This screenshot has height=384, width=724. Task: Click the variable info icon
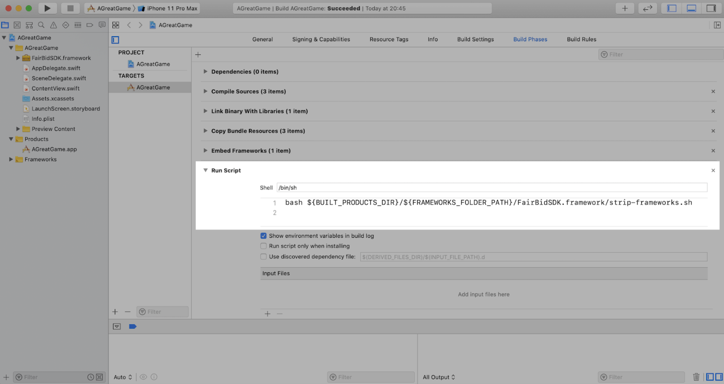pyautogui.click(x=154, y=377)
